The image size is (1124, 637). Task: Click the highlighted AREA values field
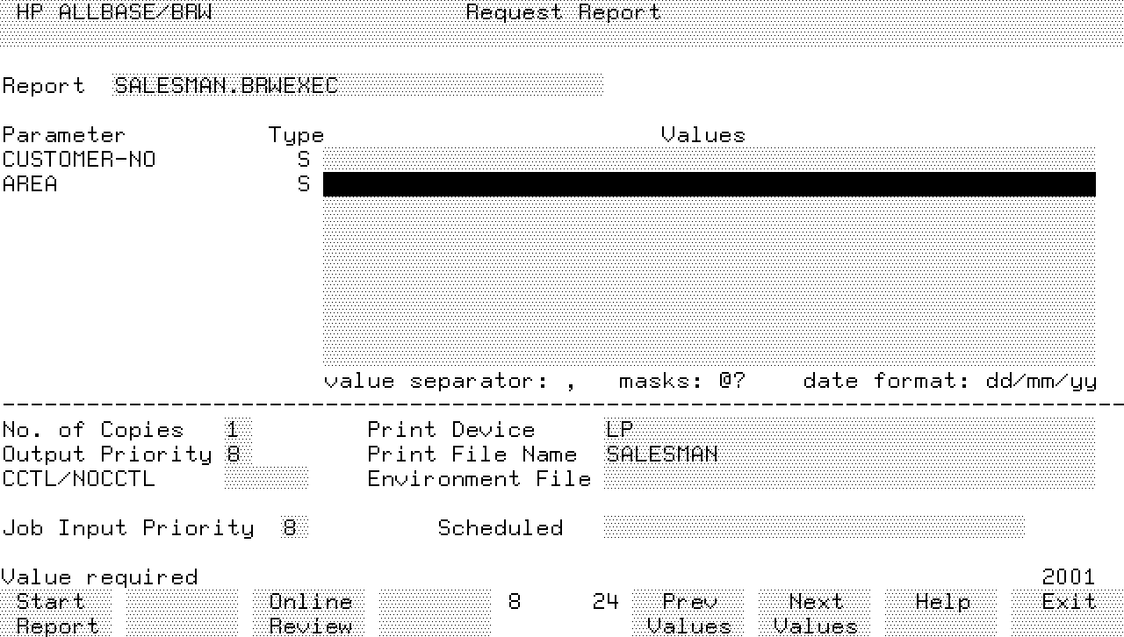(709, 184)
